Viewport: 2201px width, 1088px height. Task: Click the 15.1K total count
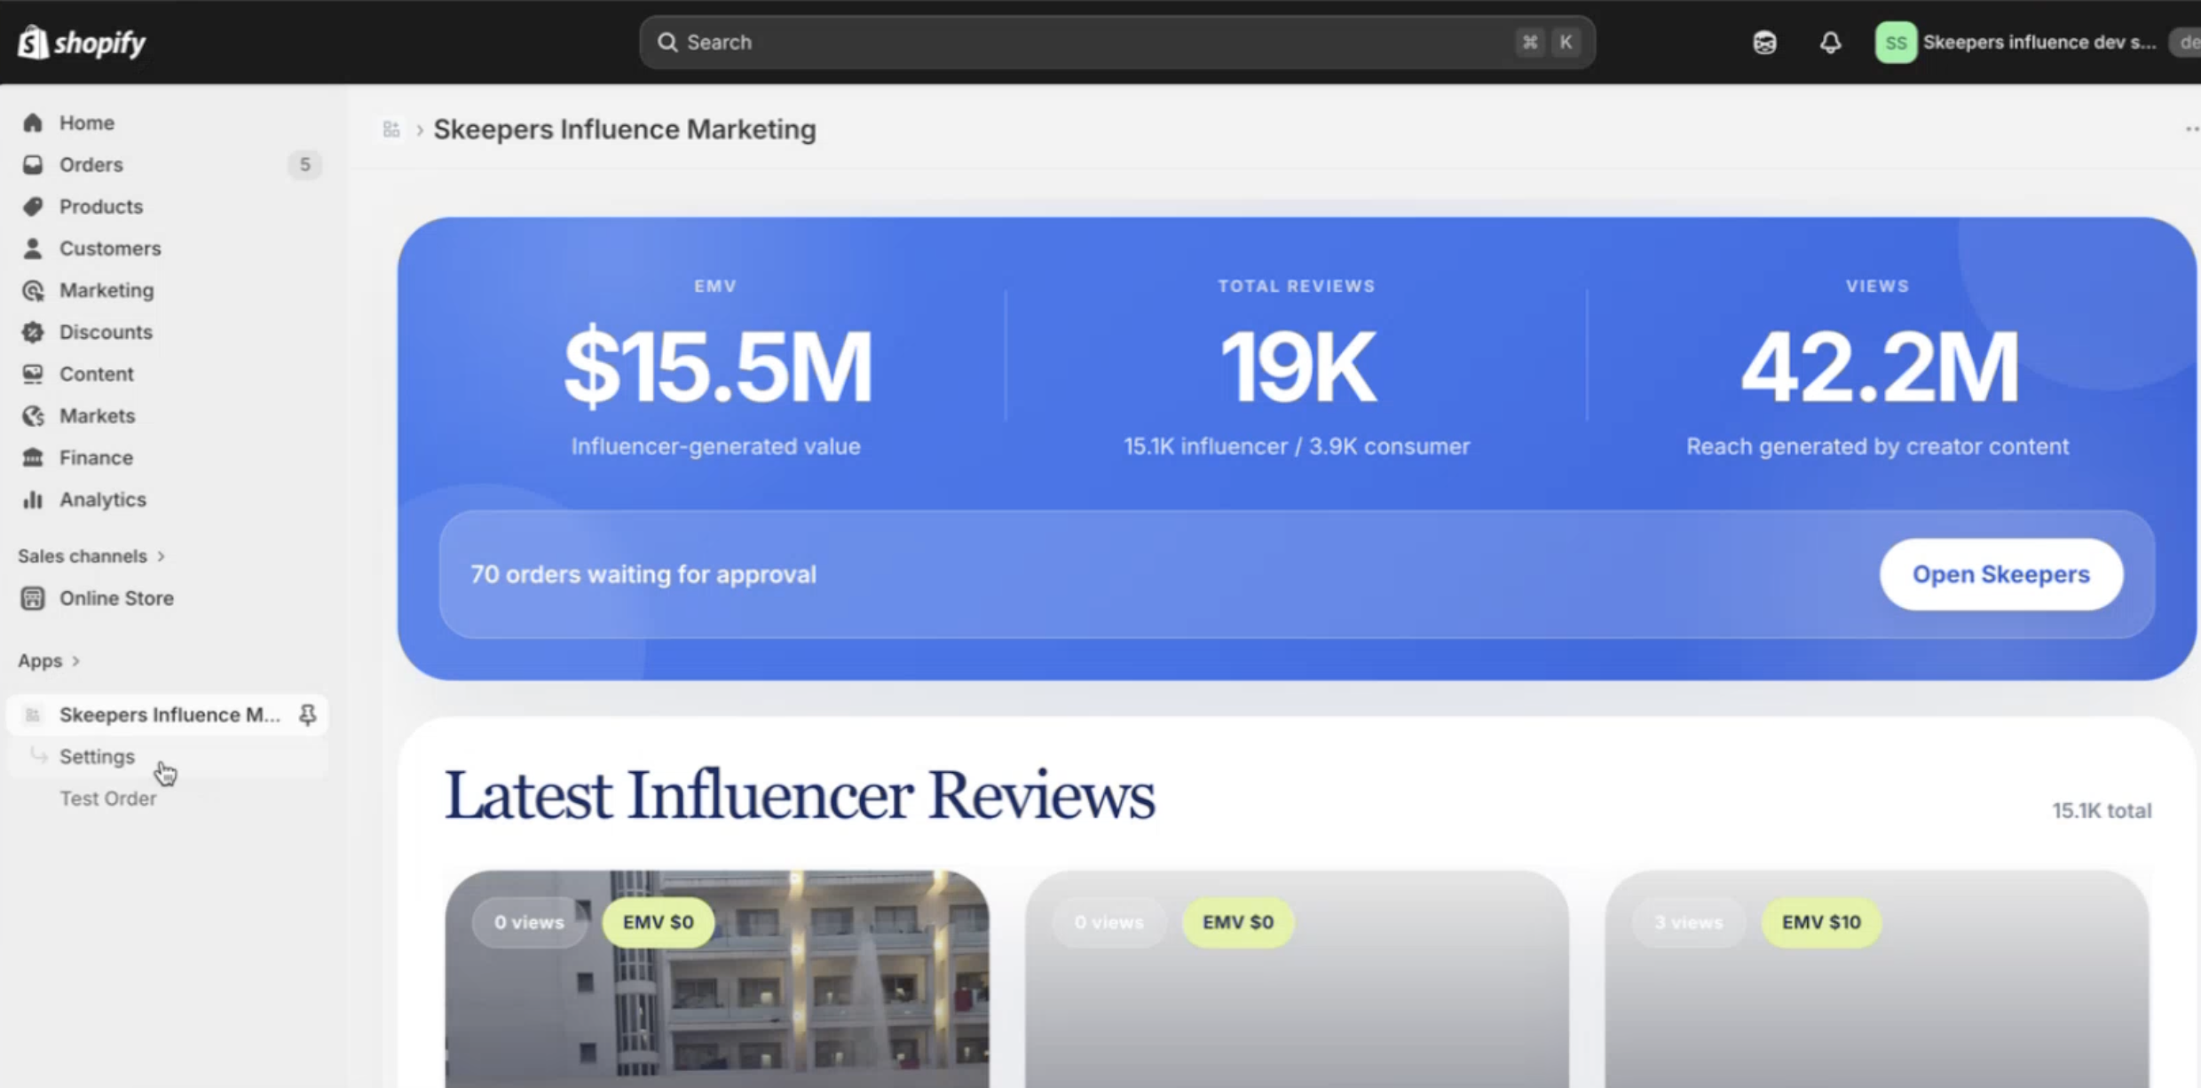(x=2102, y=810)
